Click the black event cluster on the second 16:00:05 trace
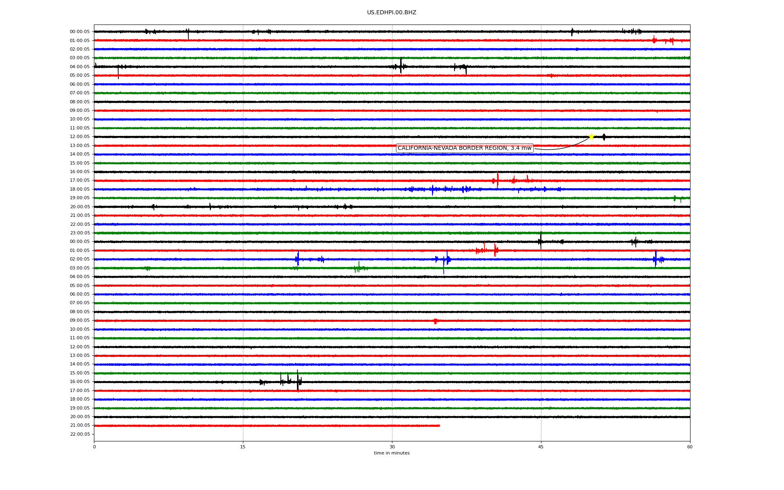The height and width of the screenshot is (490, 784). tap(288, 381)
